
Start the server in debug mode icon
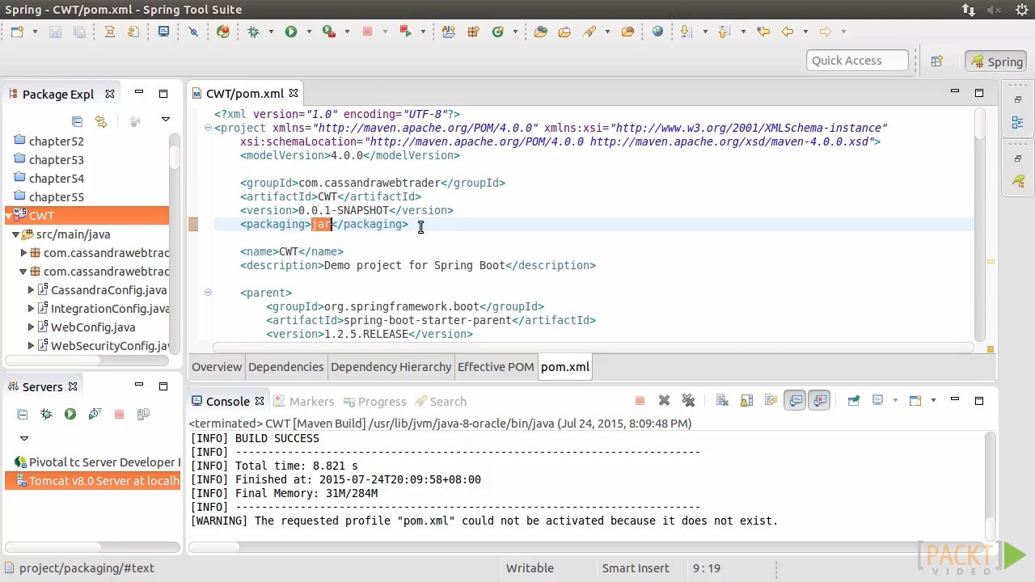(46, 414)
